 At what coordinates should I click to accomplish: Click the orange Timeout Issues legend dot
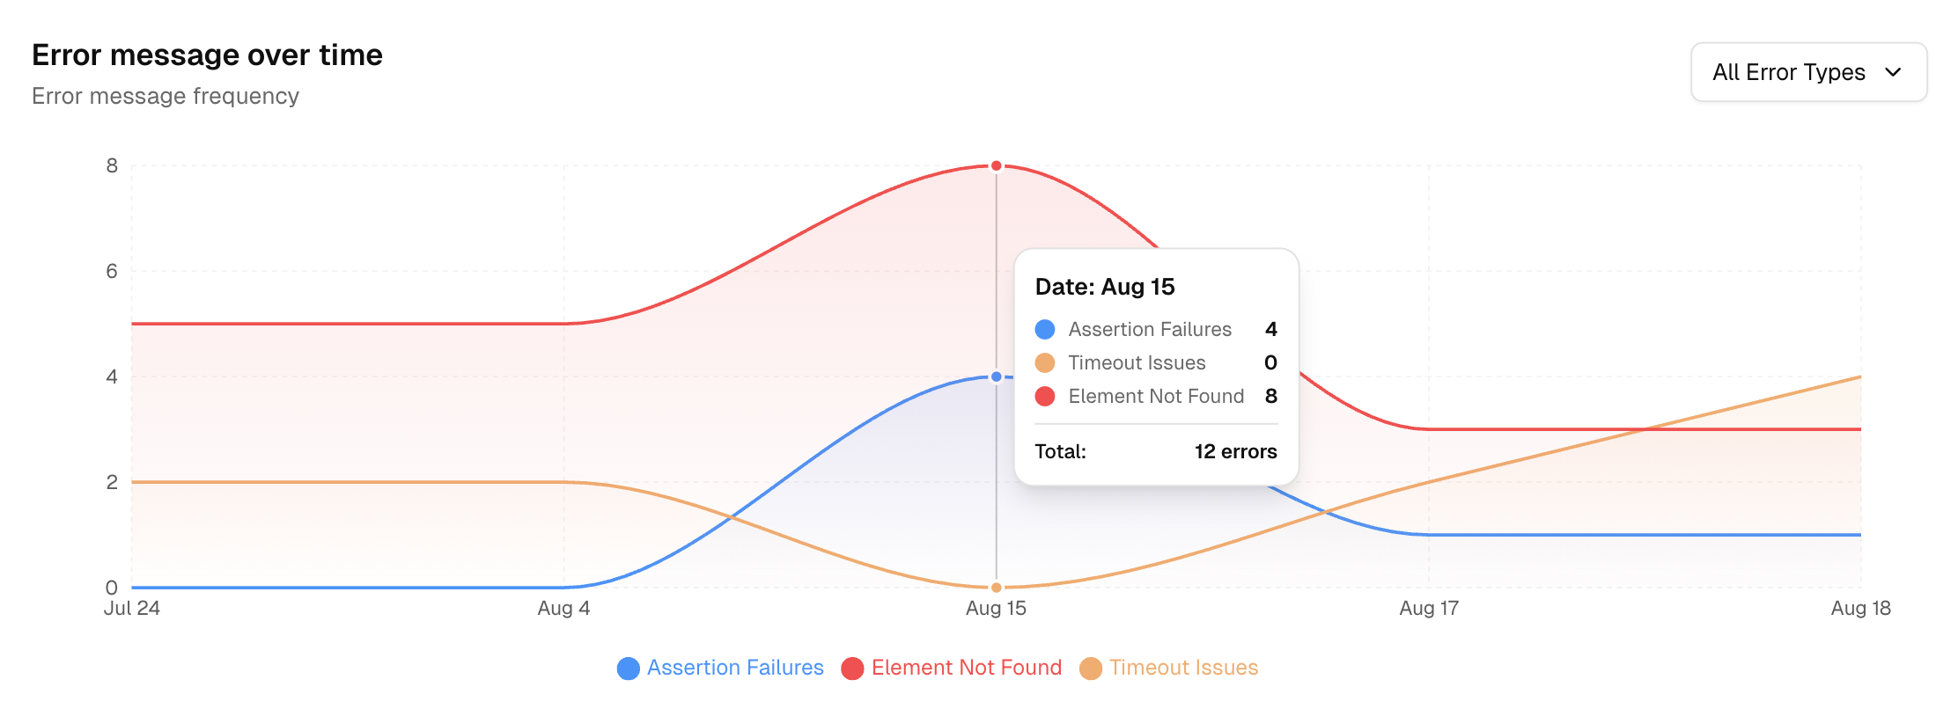point(1091,669)
